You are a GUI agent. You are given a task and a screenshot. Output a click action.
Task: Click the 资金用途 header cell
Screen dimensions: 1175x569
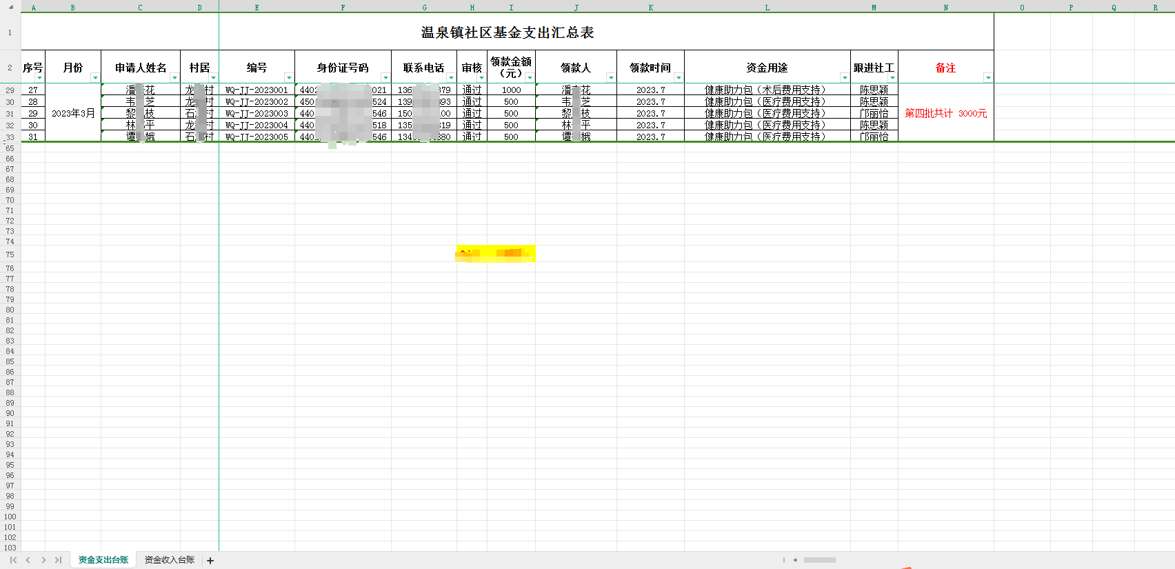pos(767,68)
